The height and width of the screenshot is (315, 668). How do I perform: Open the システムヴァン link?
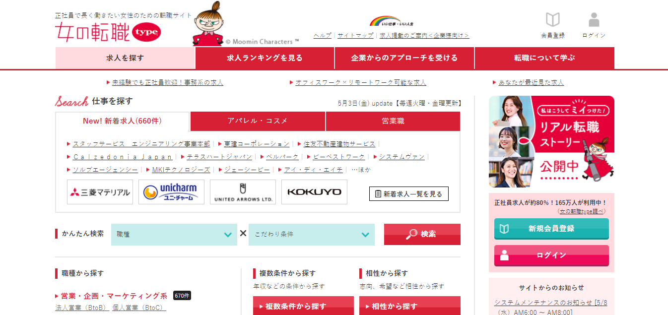pyautogui.click(x=402, y=157)
